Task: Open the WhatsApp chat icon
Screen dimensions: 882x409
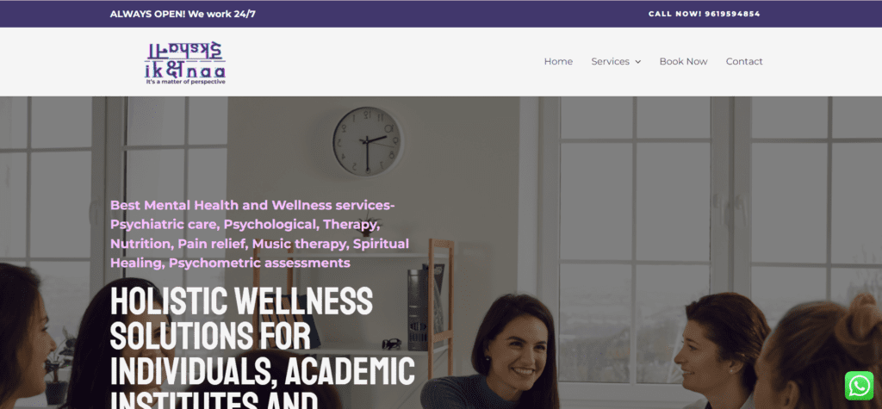Action: [x=859, y=386]
